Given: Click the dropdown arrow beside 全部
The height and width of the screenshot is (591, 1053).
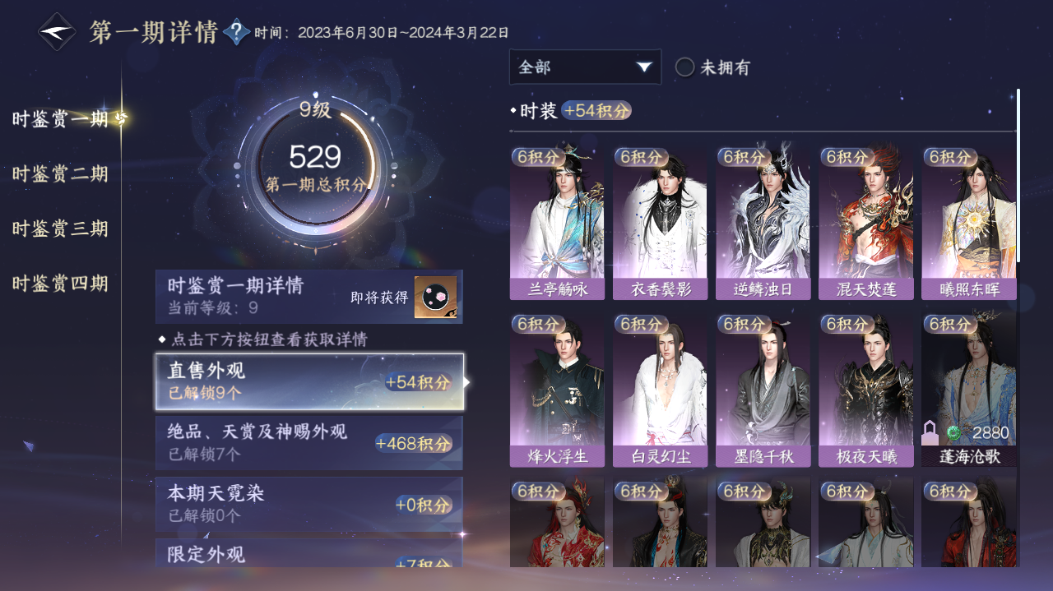Looking at the screenshot, I should pos(644,67).
